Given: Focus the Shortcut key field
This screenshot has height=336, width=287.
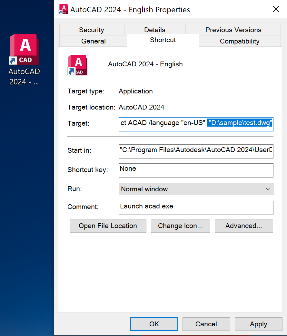Looking at the screenshot, I should tap(196, 170).
